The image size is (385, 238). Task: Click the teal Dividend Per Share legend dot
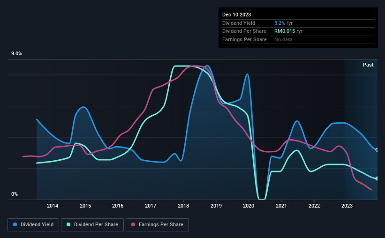(x=68, y=224)
